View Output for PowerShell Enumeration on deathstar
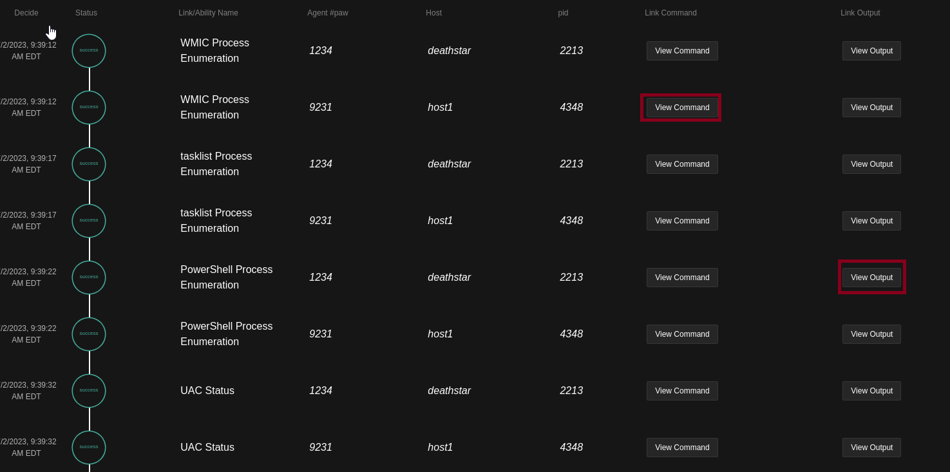This screenshot has height=472, width=950. [x=871, y=278]
